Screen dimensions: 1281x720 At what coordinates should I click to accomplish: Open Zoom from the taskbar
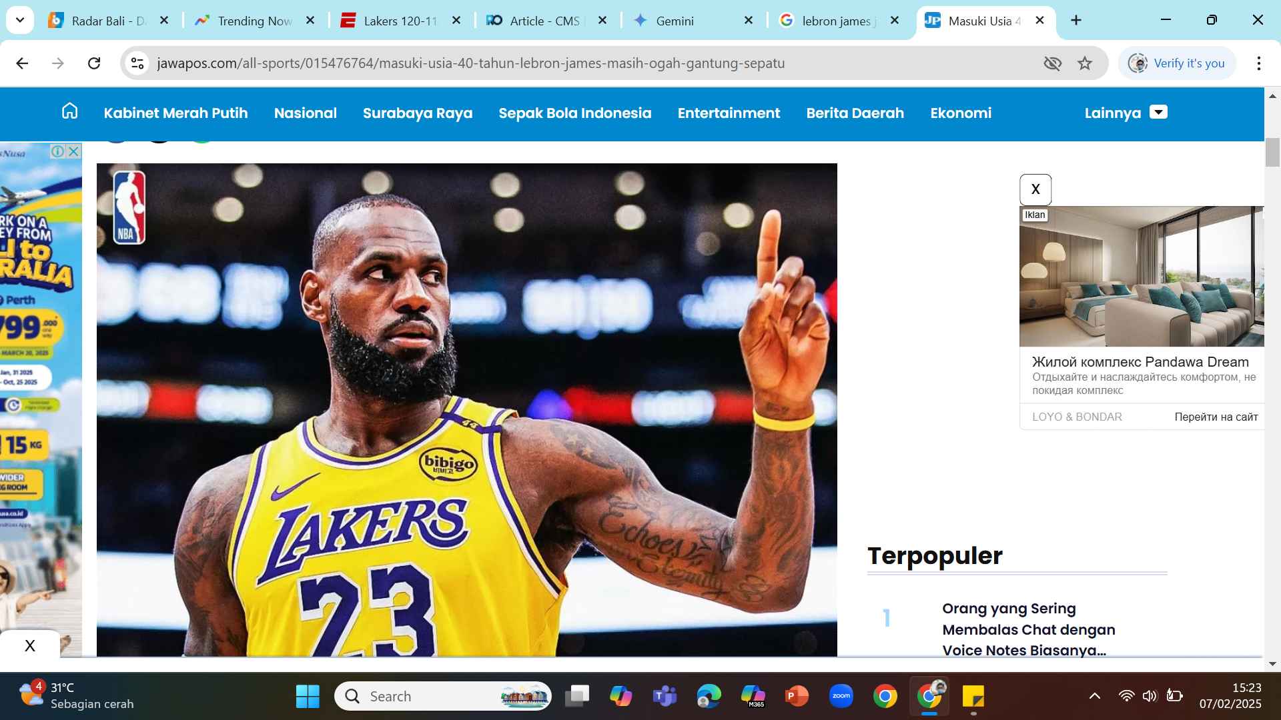click(841, 697)
